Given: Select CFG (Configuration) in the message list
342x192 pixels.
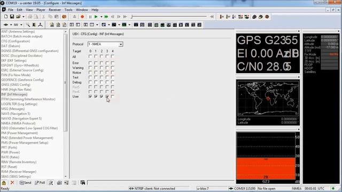Looking at the screenshot, I should (x=15, y=41).
